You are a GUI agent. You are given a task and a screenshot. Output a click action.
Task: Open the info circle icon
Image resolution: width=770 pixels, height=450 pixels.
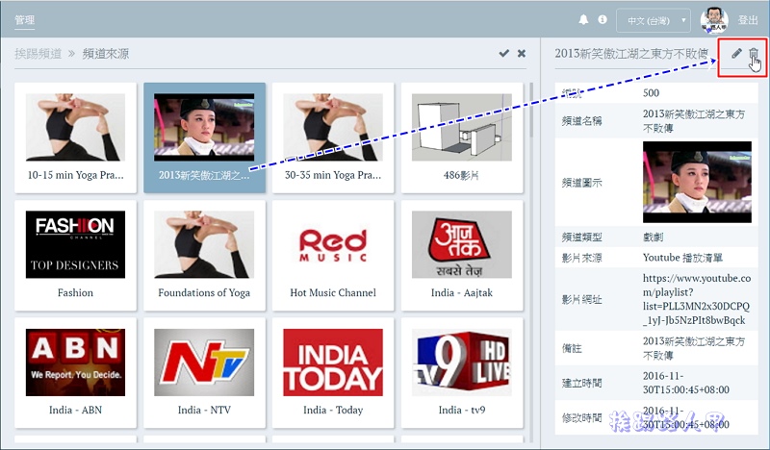tap(603, 19)
